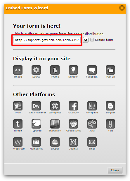This screenshot has width=130, height=181.
Task: Select the Drupal platform icon
Action: pyautogui.click(x=55, y=142)
